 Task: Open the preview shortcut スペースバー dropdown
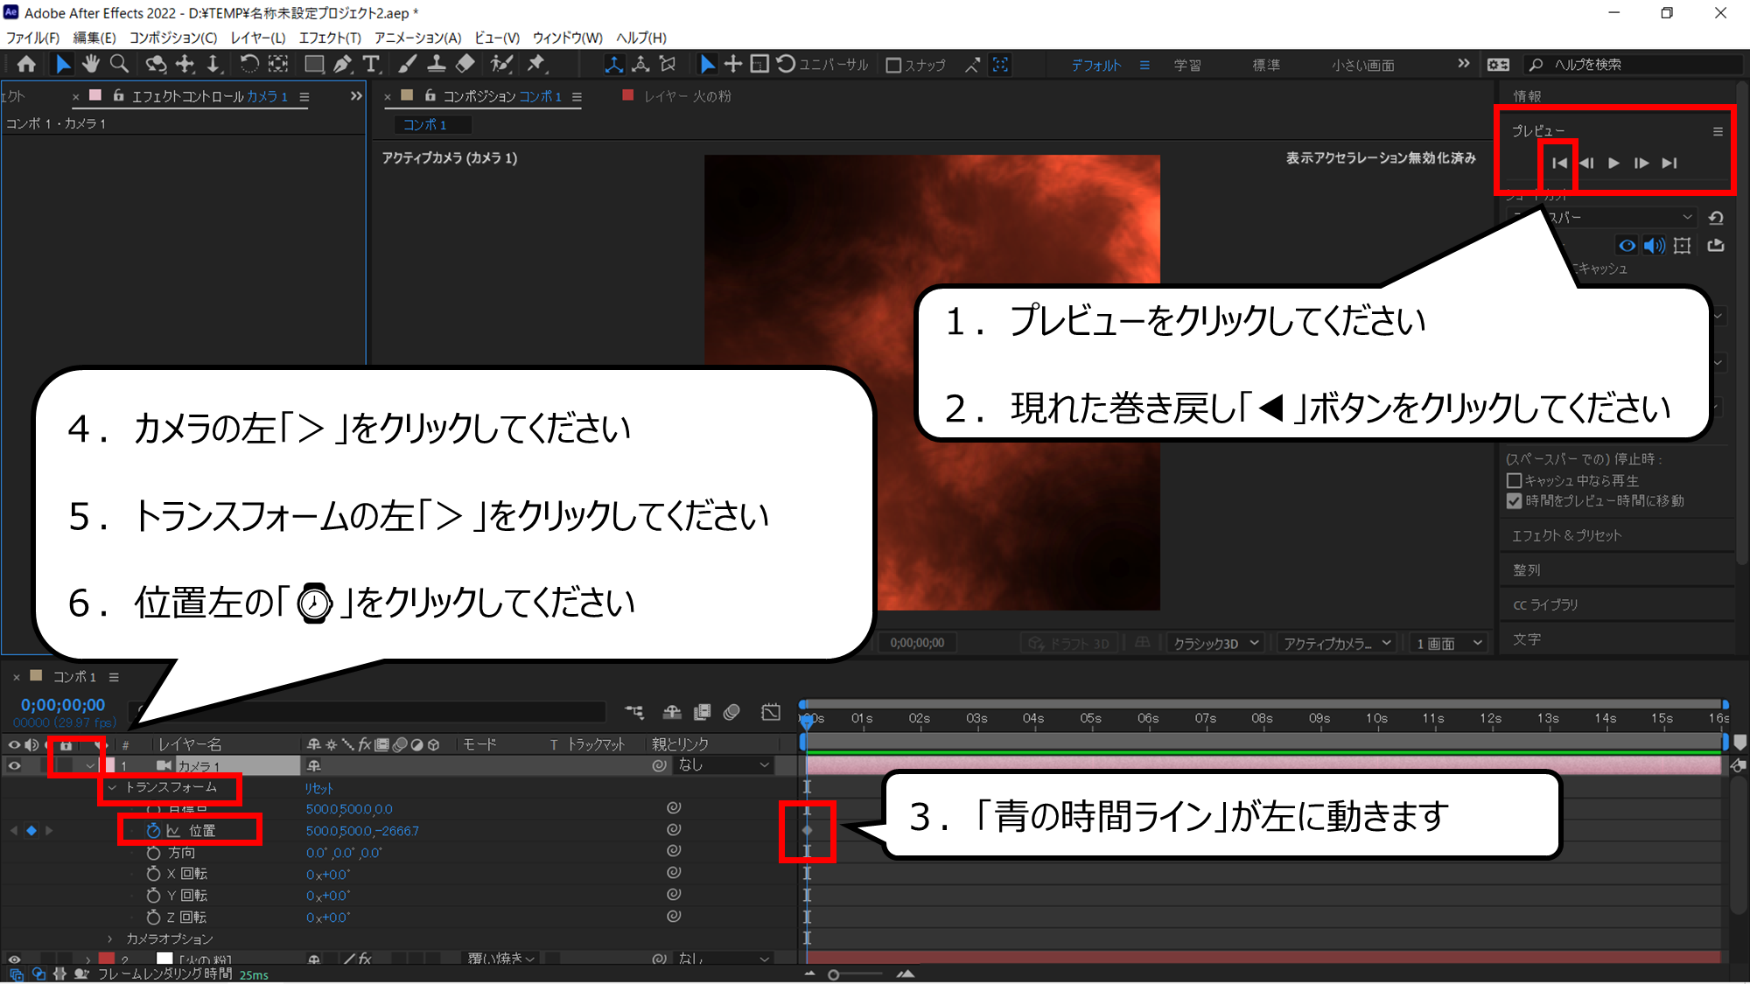[1602, 217]
